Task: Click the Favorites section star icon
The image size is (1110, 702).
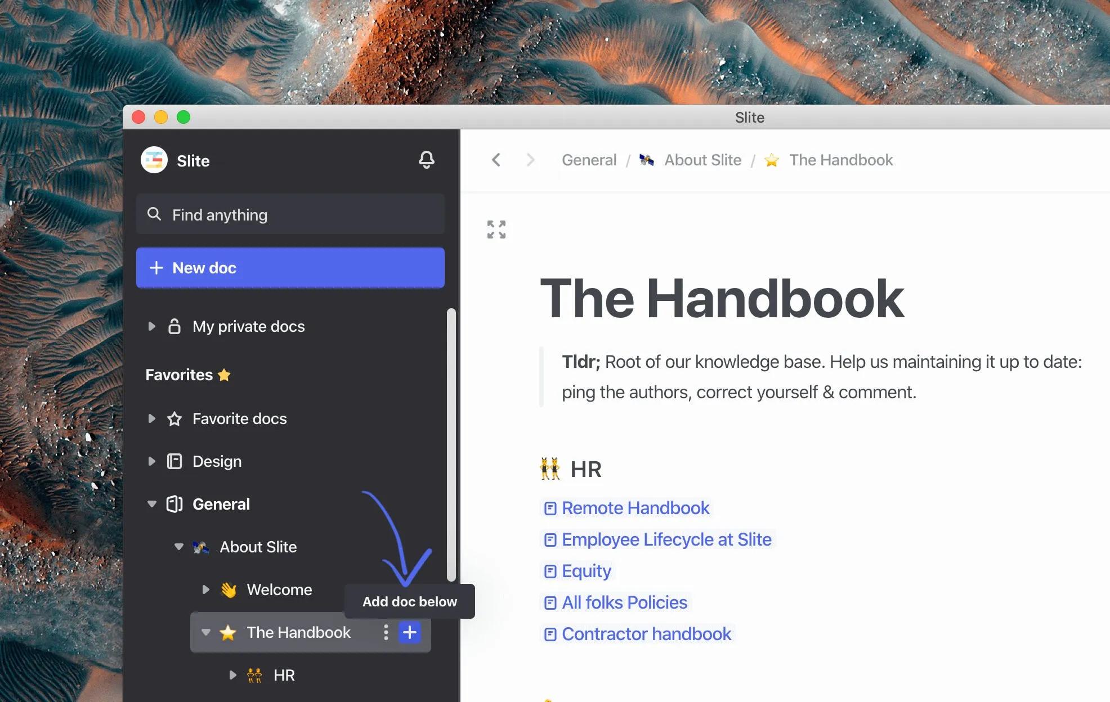Action: [x=224, y=375]
